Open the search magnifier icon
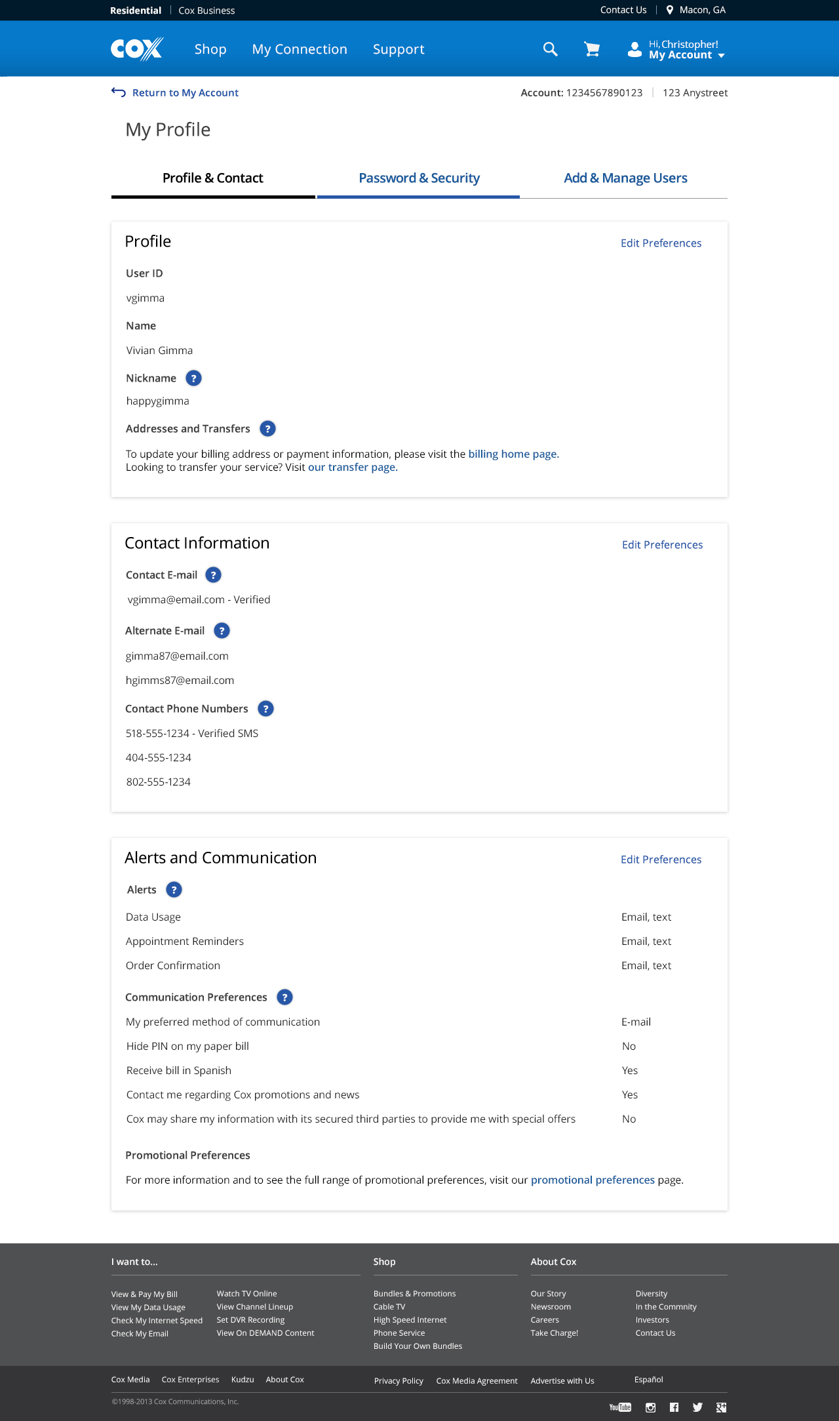Viewport: 839px width, 1421px height. pyautogui.click(x=551, y=49)
